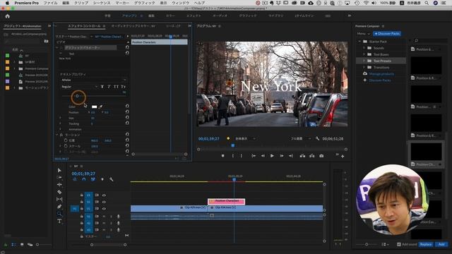Click the Home icon in workspace bar
Screen dimensions: 452x254
coord(8,16)
